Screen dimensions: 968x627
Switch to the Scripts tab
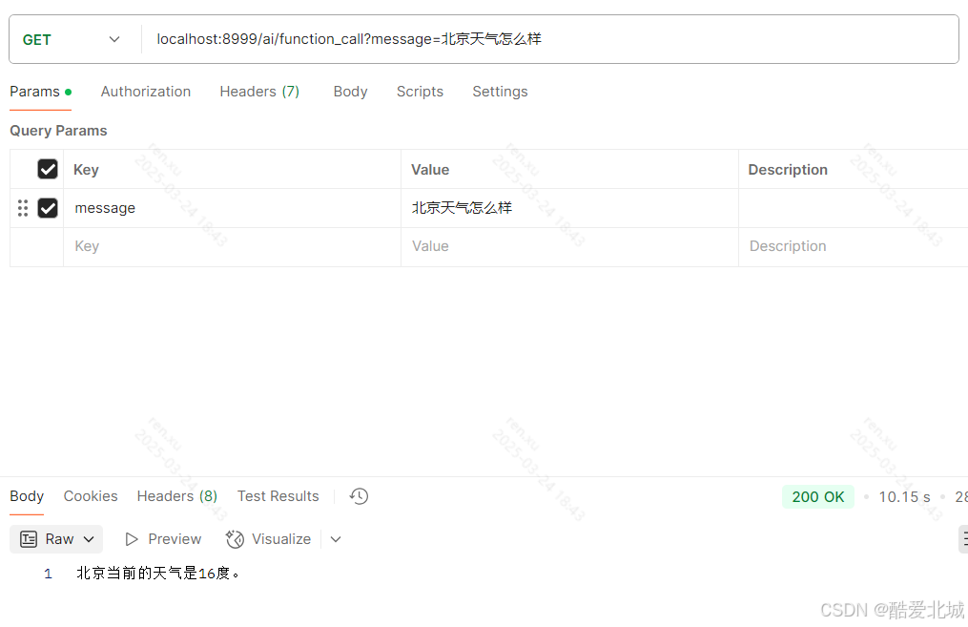(420, 92)
